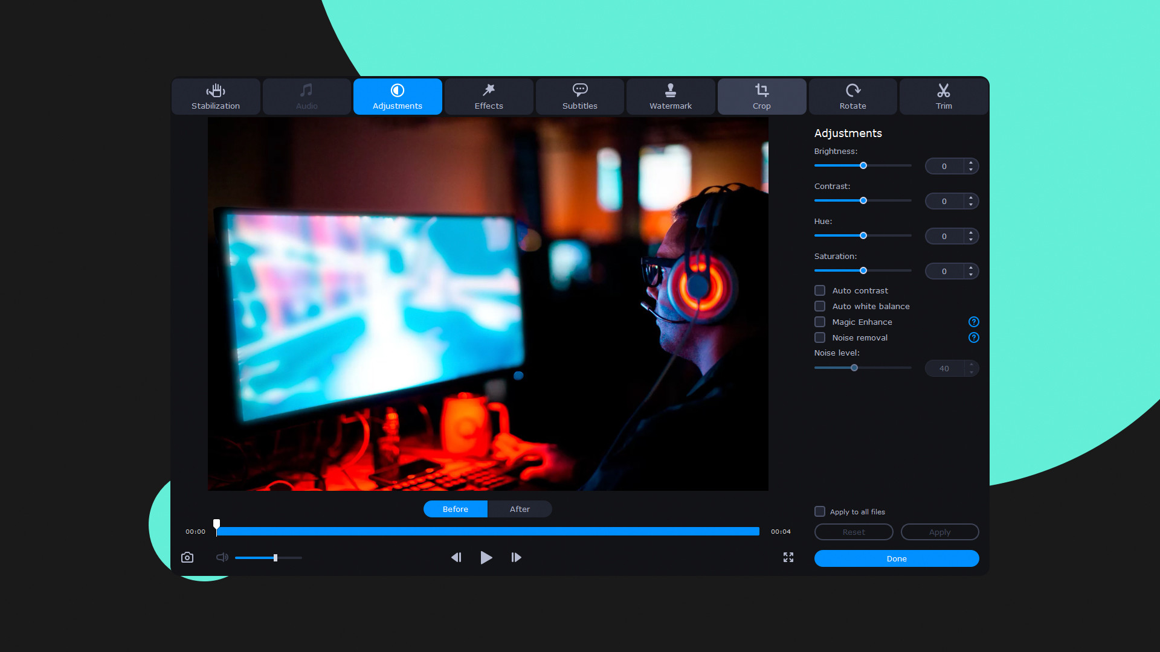The width and height of the screenshot is (1160, 652).
Task: Switch to the Adjustments tab
Action: pyautogui.click(x=398, y=97)
